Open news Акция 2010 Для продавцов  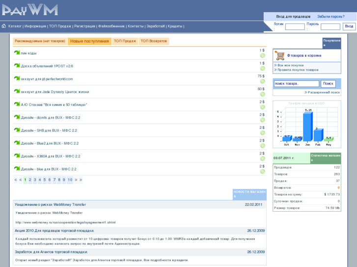[55, 231]
